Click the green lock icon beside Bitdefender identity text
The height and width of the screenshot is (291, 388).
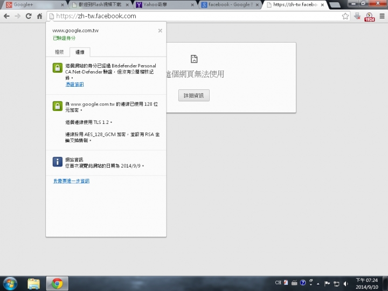click(x=58, y=68)
